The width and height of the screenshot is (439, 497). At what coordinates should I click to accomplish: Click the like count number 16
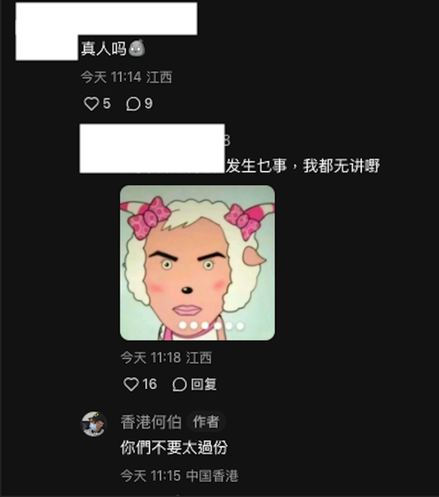click(x=150, y=384)
